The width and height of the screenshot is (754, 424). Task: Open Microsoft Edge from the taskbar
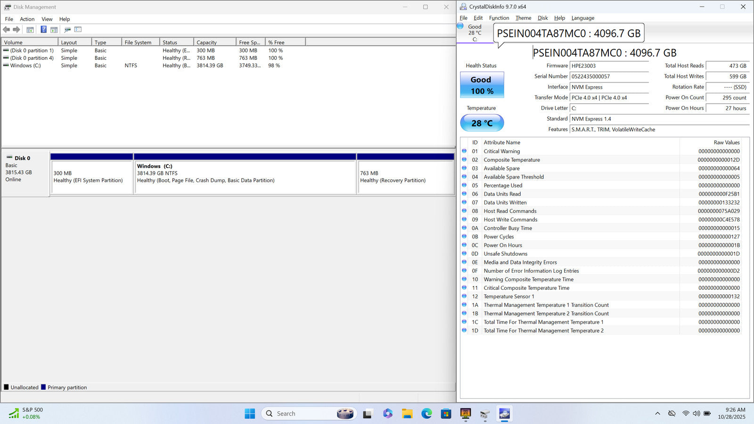(x=426, y=414)
